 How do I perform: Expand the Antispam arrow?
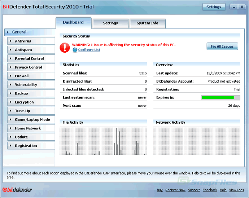(10, 50)
